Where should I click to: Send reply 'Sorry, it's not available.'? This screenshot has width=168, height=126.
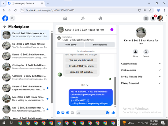click(81, 72)
